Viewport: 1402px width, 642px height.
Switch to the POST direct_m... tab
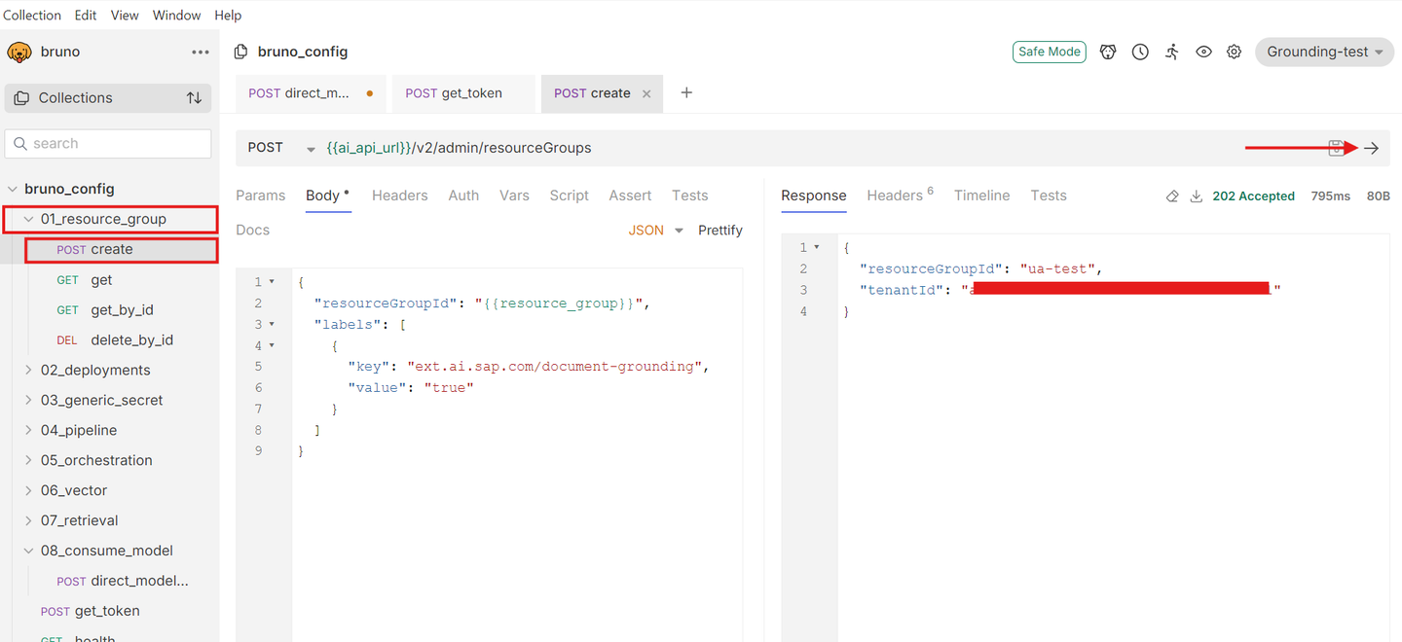tap(311, 94)
